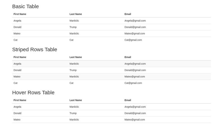Select Cat@gmail.com in Striped Rows Table
The width and height of the screenshot is (223, 125).
click(x=133, y=83)
